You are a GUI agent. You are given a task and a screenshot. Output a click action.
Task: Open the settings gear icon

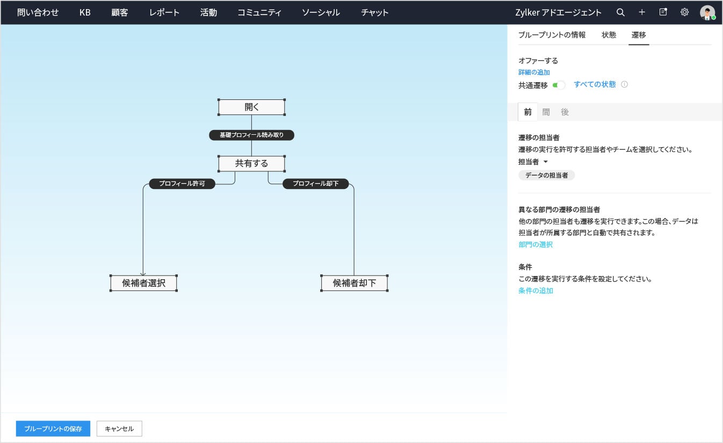tap(684, 12)
